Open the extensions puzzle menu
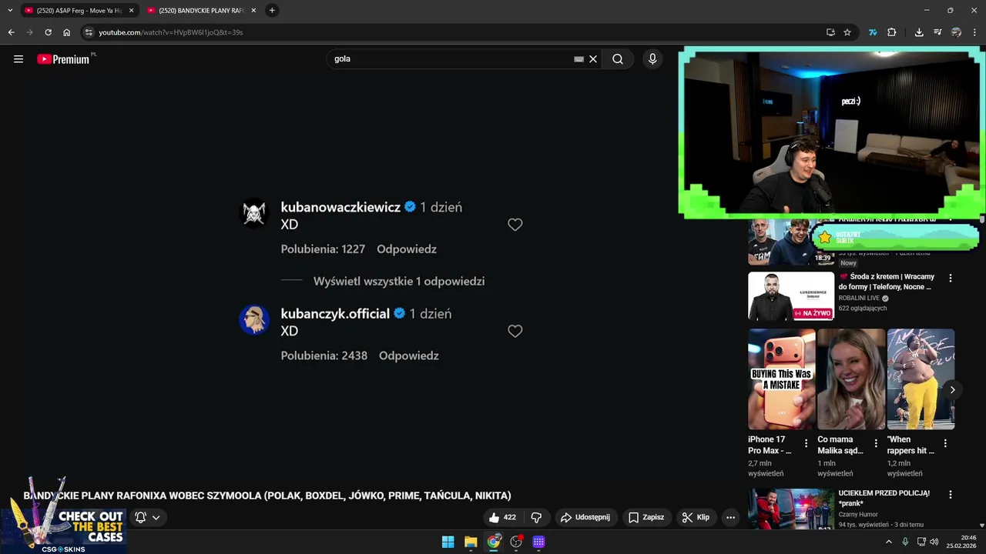Viewport: 986px width, 554px height. point(892,32)
